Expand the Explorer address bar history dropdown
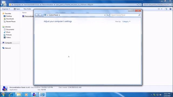This screenshot has width=173, height=97. (137, 5)
